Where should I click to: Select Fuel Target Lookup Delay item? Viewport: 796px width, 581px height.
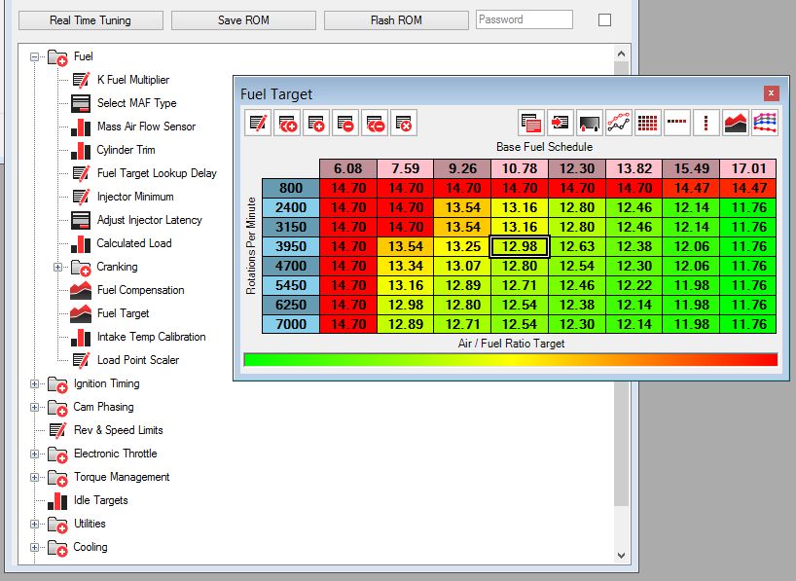point(157,173)
